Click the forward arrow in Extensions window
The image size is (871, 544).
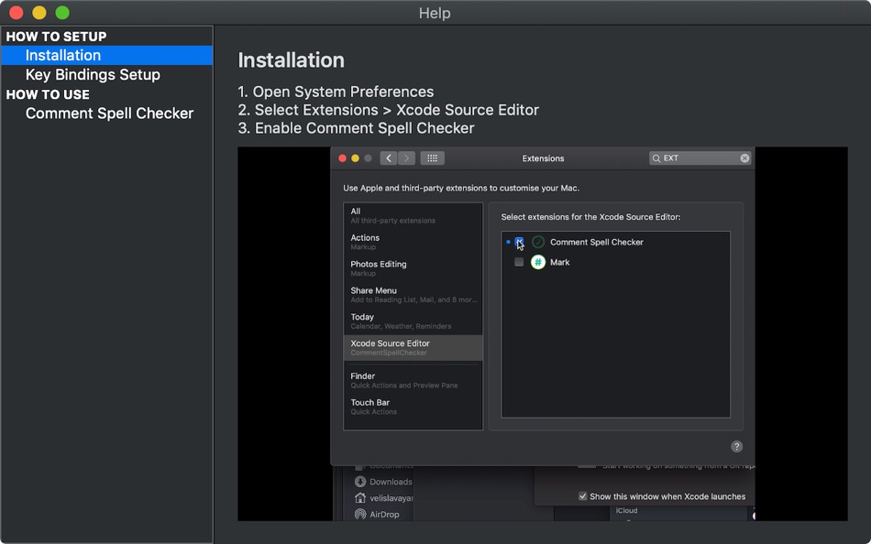click(x=406, y=158)
